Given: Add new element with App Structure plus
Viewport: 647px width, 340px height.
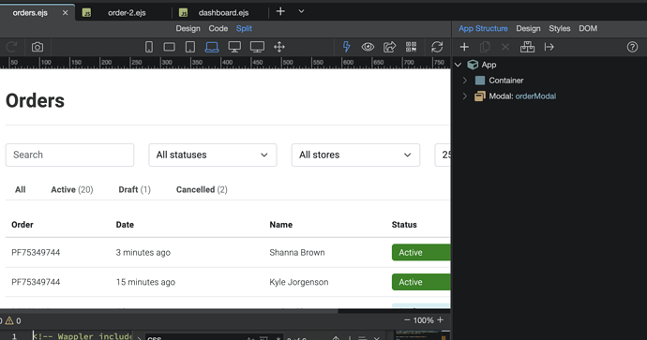Looking at the screenshot, I should (x=464, y=47).
